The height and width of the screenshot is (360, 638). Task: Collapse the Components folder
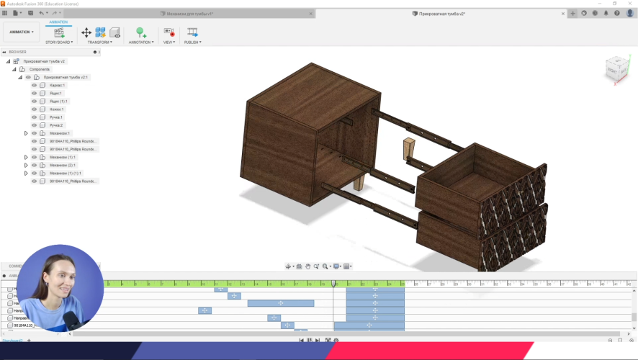[x=14, y=70]
